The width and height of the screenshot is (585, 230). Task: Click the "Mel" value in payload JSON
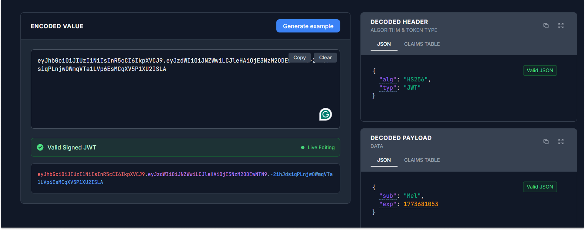pyautogui.click(x=412, y=196)
